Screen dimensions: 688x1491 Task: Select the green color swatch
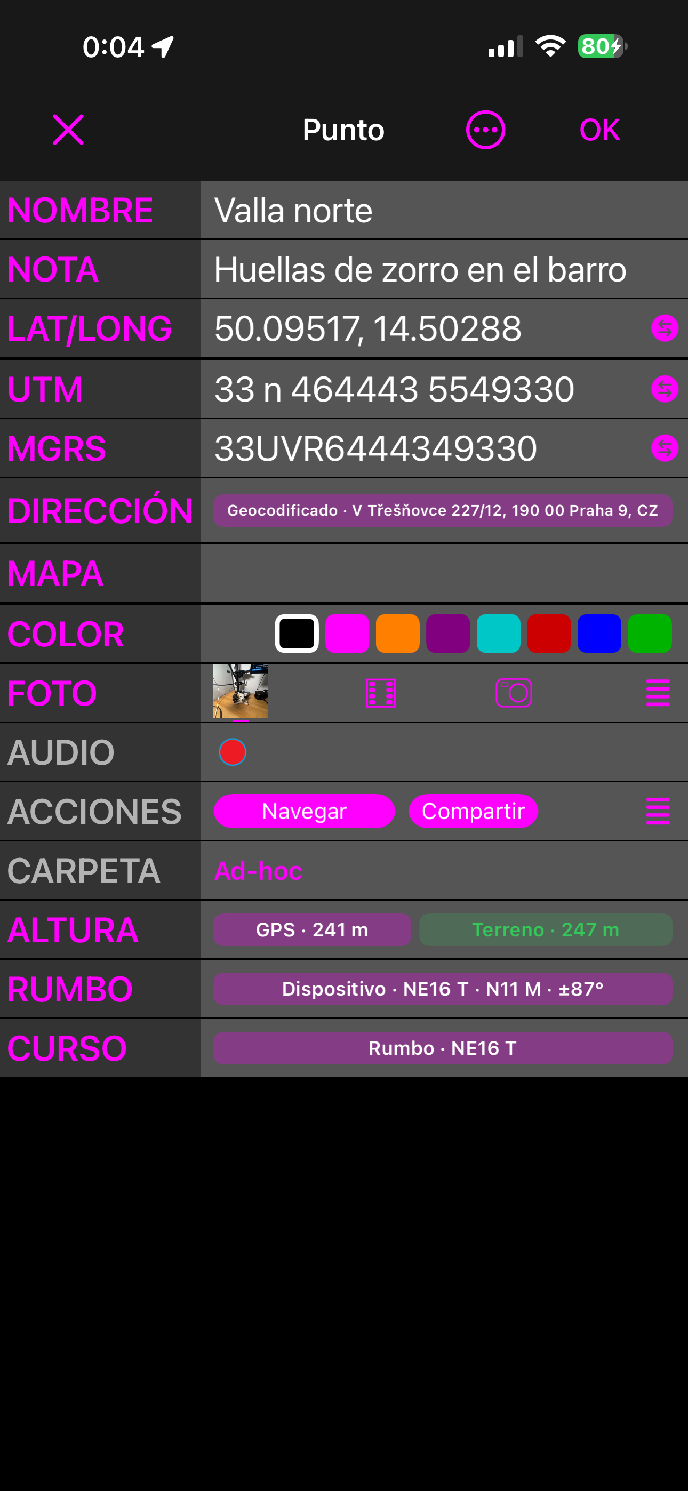(x=650, y=634)
